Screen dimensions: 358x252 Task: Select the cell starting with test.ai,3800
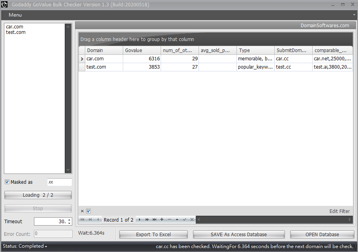tap(333, 67)
